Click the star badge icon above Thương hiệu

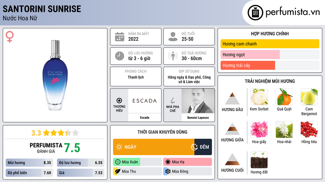pos(119,100)
